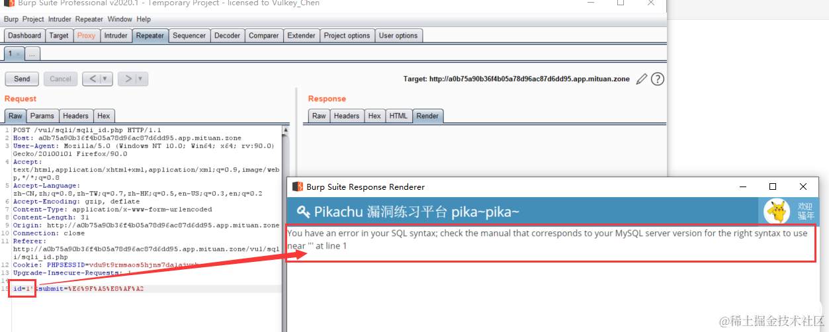Screen dimensions: 829x332
Task: Open the Project options tab
Action: (347, 36)
